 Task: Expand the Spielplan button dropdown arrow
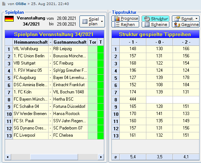[x=102, y=22]
